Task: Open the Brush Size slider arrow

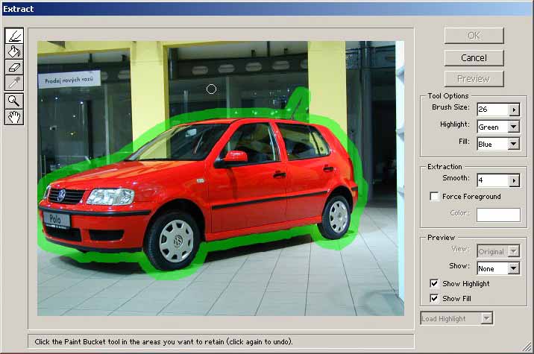Action: pyautogui.click(x=514, y=110)
